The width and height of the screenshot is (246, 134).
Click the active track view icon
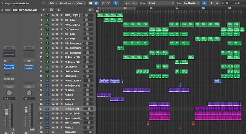click(x=96, y=3)
